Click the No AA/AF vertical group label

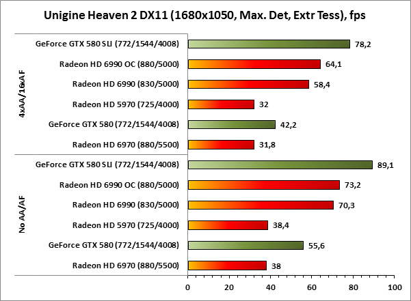coord(23,215)
